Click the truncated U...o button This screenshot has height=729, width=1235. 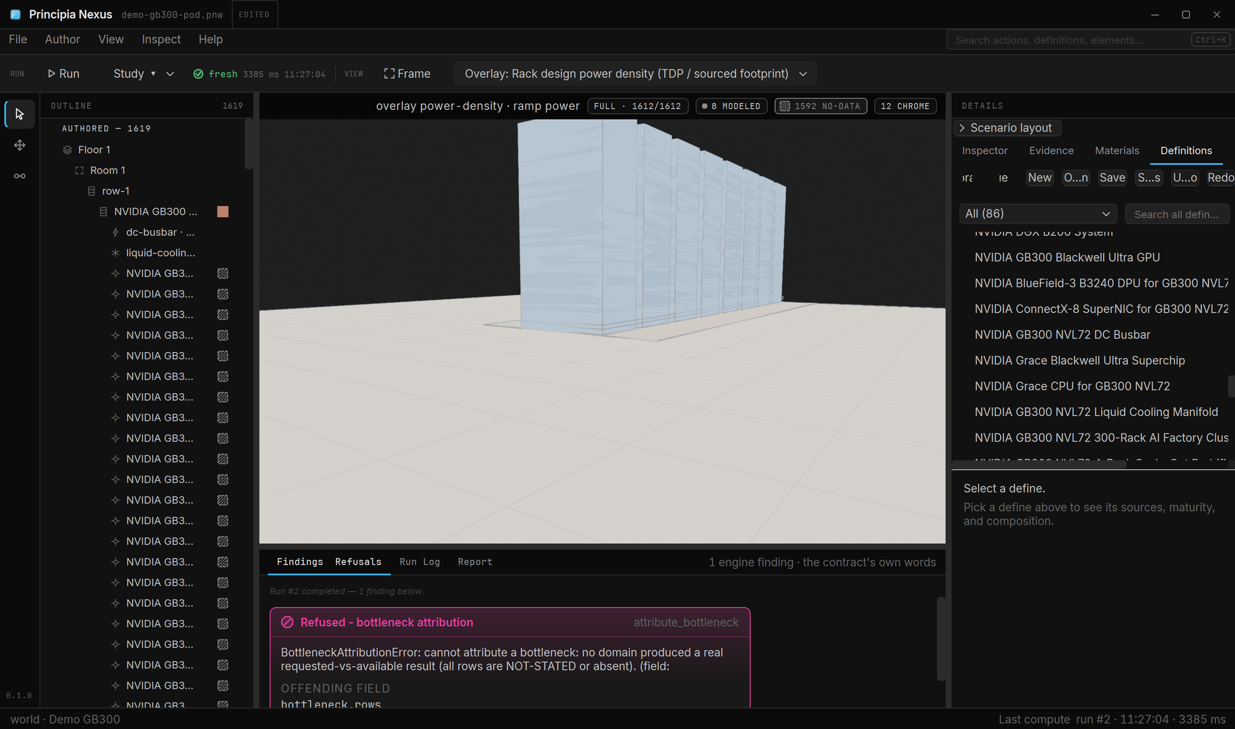click(1185, 178)
